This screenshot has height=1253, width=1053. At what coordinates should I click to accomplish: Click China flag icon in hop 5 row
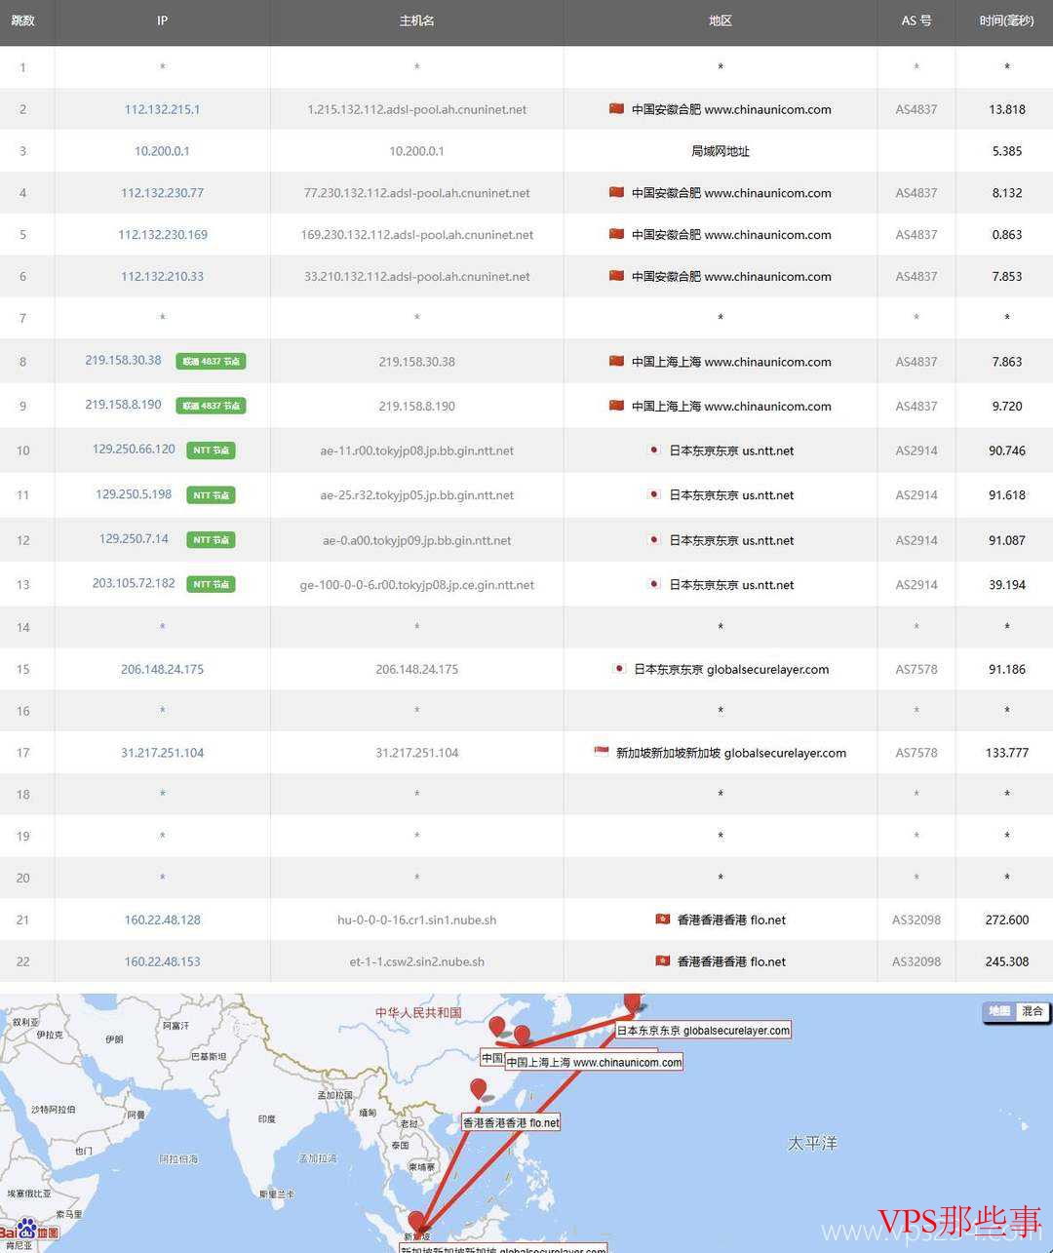point(616,234)
